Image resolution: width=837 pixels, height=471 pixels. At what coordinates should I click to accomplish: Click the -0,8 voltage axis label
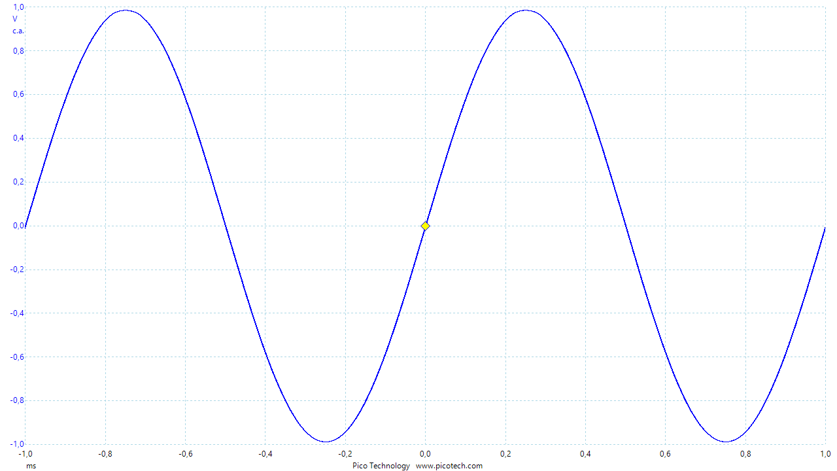click(18, 400)
